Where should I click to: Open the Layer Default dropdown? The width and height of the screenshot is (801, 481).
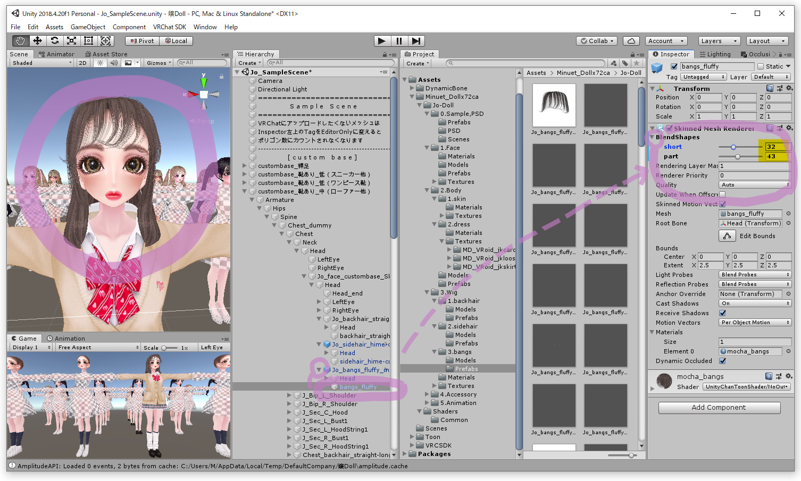coord(771,77)
